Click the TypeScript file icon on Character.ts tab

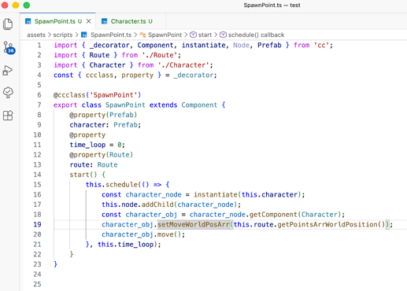105,21
